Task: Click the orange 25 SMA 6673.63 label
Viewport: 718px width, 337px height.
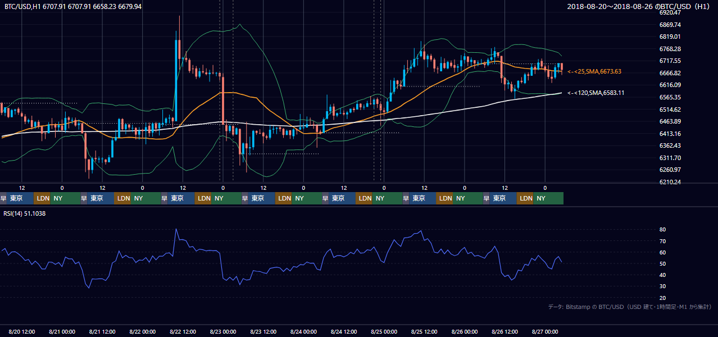Action: coord(594,71)
